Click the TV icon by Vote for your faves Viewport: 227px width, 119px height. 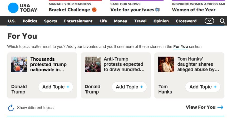tap(157, 10)
